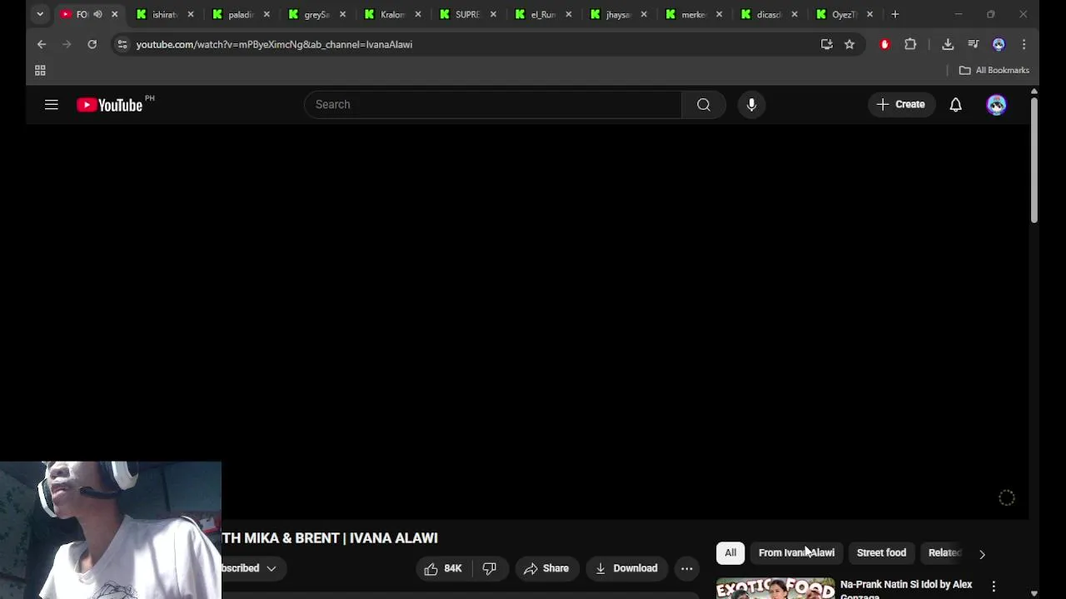This screenshot has width=1066, height=599.
Task: Open the Extensions puzzle icon
Action: tap(910, 44)
